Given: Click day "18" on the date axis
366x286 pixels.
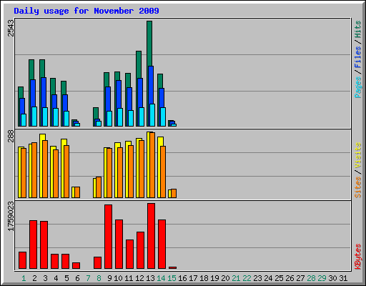Looking at the screenshot, I should click(204, 278).
